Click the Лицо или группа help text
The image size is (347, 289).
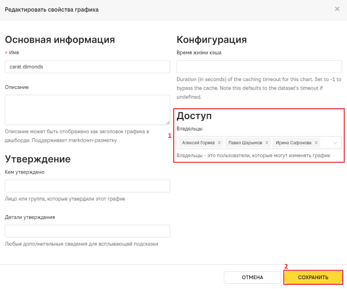(65, 199)
